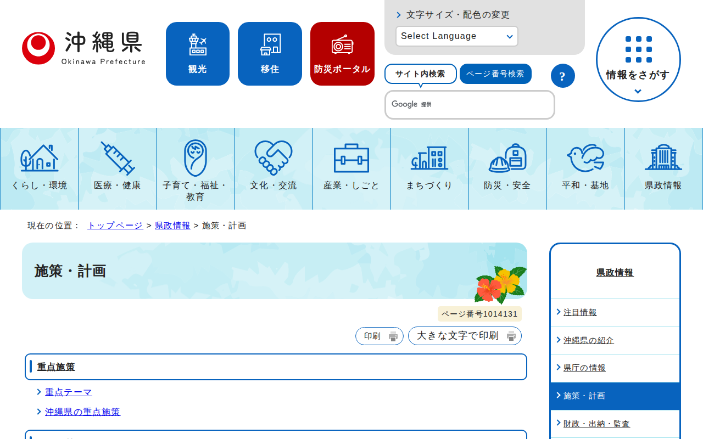
Task: Open the 情報をさがす grid menu
Action: click(638, 59)
